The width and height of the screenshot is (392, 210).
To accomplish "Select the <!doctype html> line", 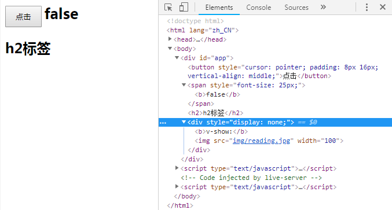I will 195,21.
